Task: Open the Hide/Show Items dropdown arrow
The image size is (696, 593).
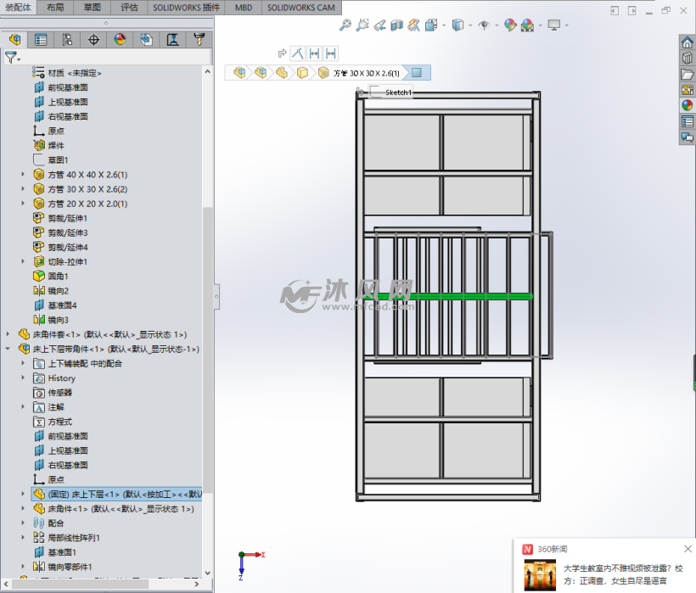Action: 497,25
